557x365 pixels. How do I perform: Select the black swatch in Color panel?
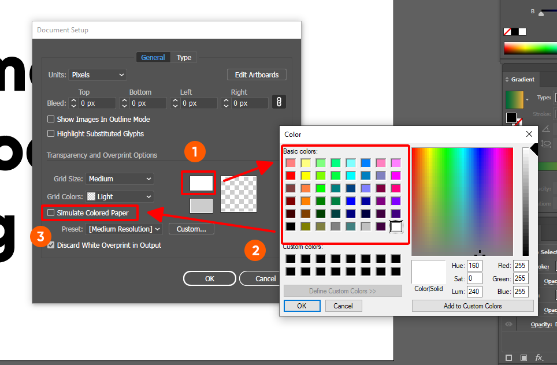coord(515,32)
